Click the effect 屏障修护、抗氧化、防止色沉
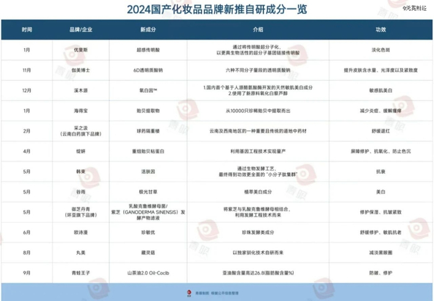 tap(381, 151)
